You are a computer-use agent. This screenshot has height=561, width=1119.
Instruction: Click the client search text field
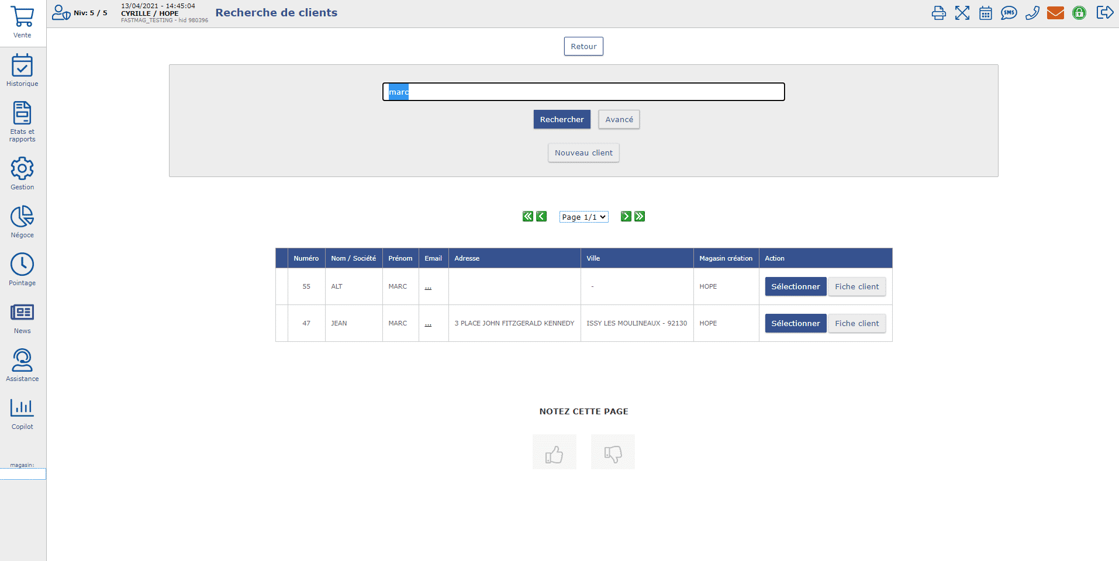(x=583, y=92)
